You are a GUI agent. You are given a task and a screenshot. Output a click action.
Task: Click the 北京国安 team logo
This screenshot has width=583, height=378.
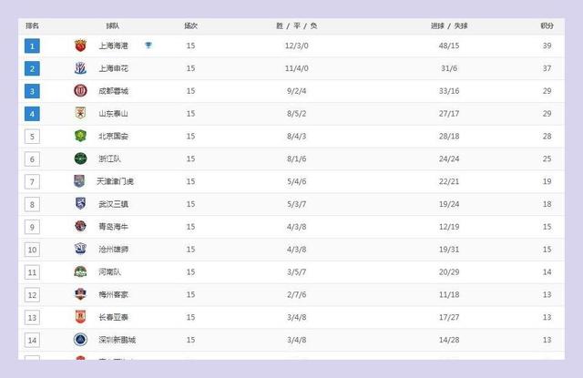coord(80,136)
